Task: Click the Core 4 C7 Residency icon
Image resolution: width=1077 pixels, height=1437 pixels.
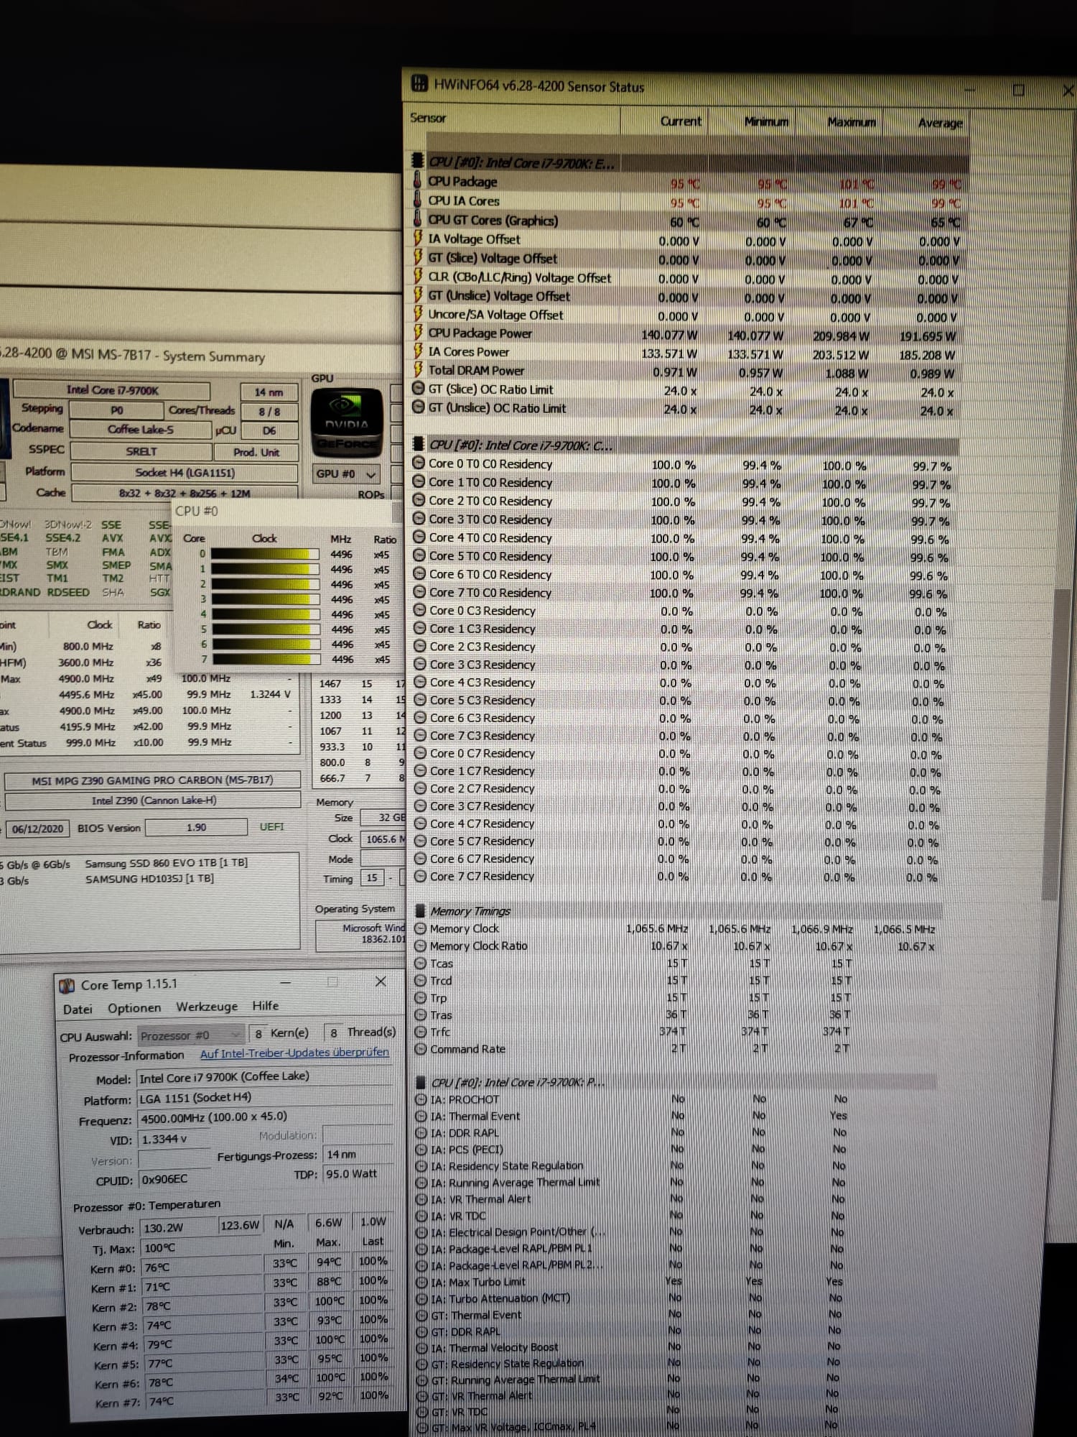Action: coord(421,823)
